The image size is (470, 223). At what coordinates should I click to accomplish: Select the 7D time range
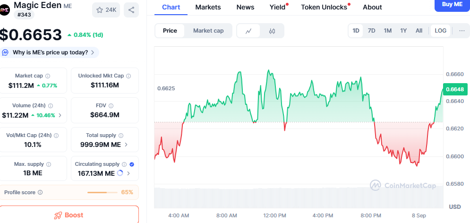point(372,31)
